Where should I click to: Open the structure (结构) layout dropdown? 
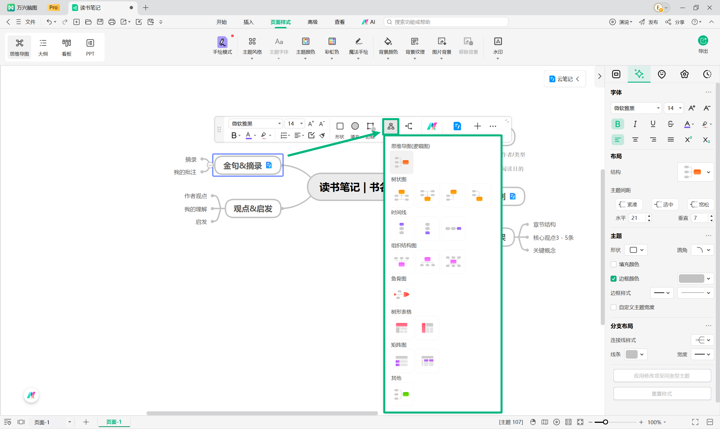pyautogui.click(x=696, y=172)
